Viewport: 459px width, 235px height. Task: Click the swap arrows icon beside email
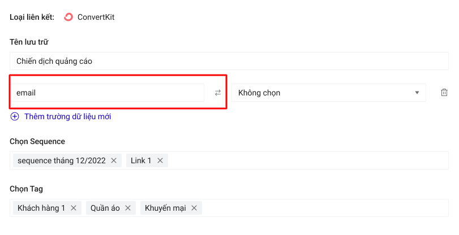point(218,93)
